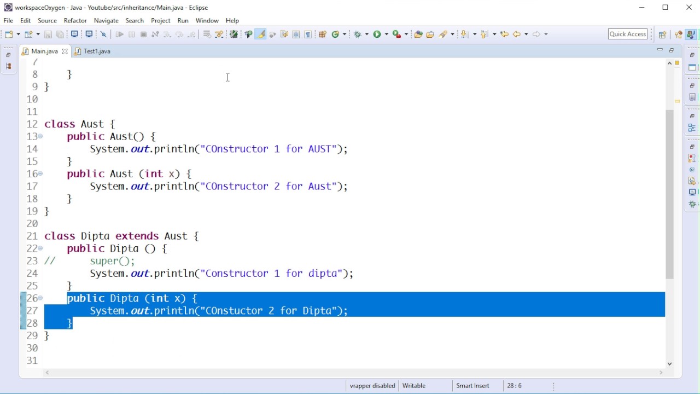Viewport: 700px width, 394px height.
Task: Maximize the editor area
Action: click(672, 50)
